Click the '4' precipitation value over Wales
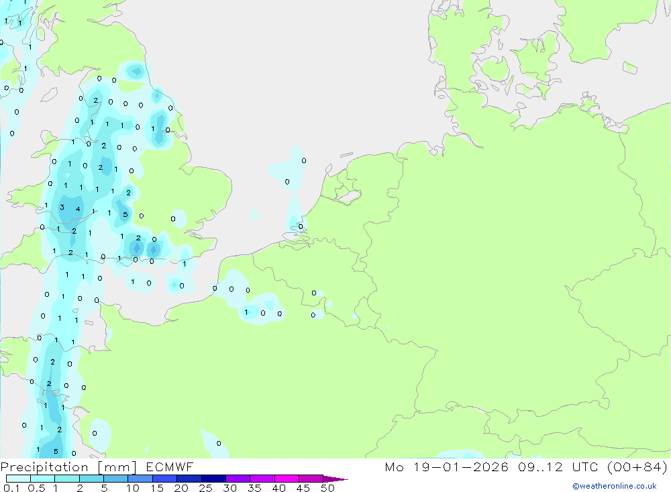The width and height of the screenshot is (671, 492). [77, 209]
